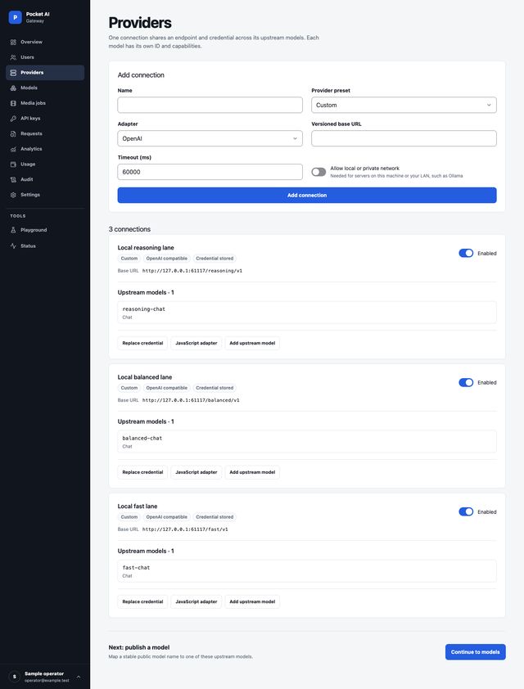Click the API keys key icon
524x689 pixels.
(13, 118)
